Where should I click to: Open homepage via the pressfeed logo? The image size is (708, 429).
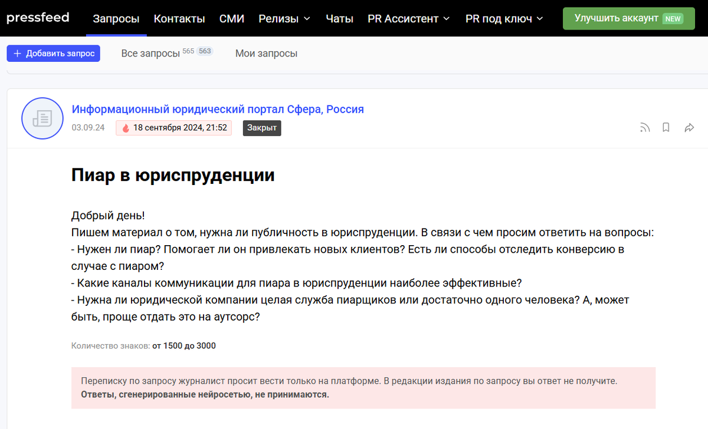(38, 18)
